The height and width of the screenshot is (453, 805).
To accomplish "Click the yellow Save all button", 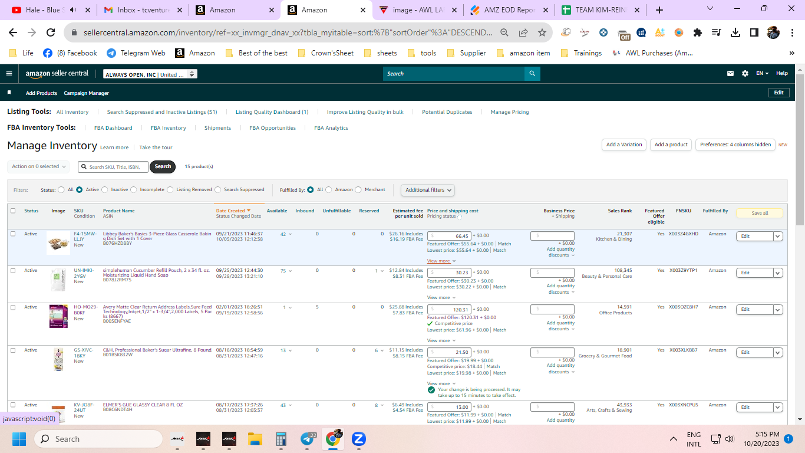I will (x=760, y=213).
